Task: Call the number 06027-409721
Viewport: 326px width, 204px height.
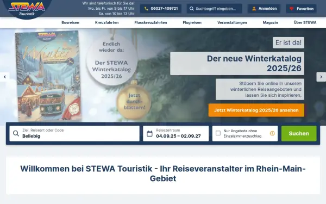Action: (160, 9)
